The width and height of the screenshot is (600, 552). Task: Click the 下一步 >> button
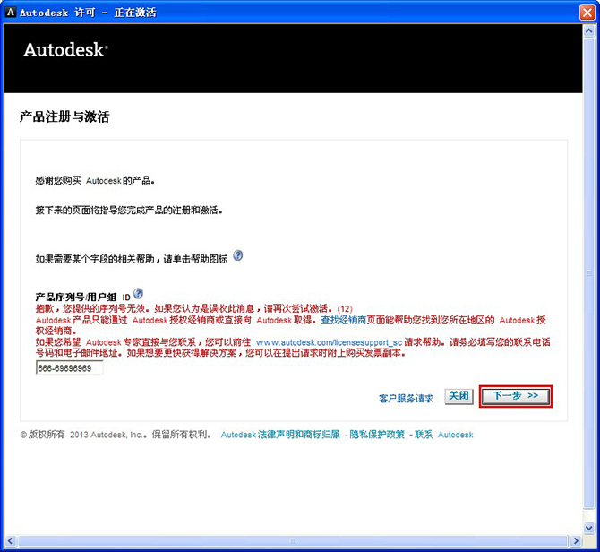click(x=516, y=396)
